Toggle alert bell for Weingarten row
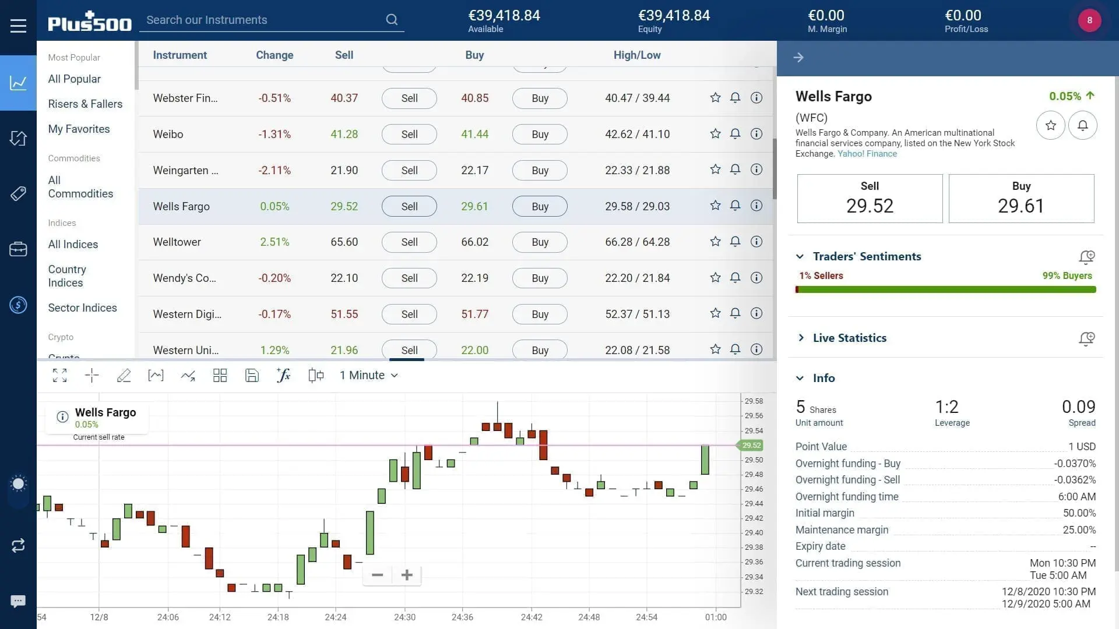This screenshot has height=629, width=1119. tap(735, 169)
